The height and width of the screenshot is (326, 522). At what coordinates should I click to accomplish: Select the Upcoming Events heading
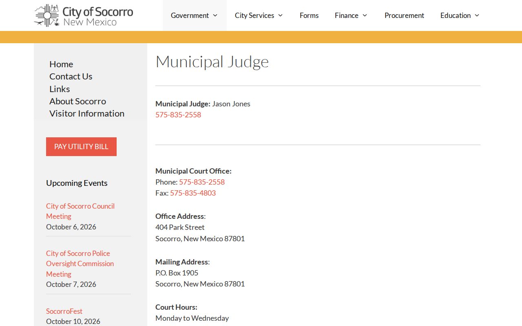point(77,183)
